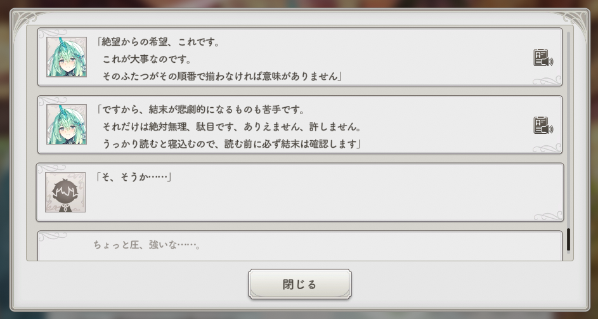This screenshot has height=319, width=598.
Task: Close the log with 閉じる button
Action: 300,284
